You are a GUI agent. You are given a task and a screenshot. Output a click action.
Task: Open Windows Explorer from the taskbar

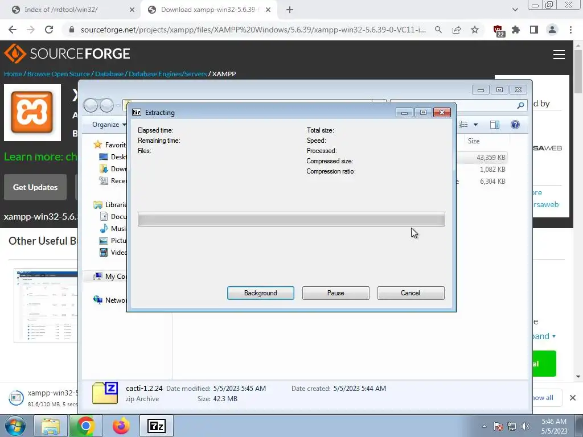(x=51, y=426)
